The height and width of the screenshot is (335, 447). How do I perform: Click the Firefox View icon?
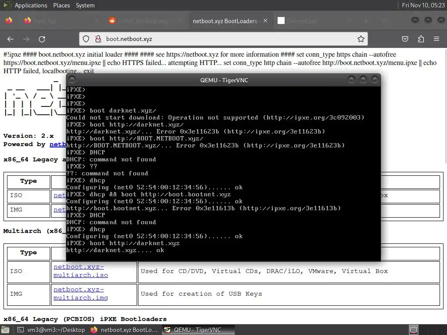(9, 21)
